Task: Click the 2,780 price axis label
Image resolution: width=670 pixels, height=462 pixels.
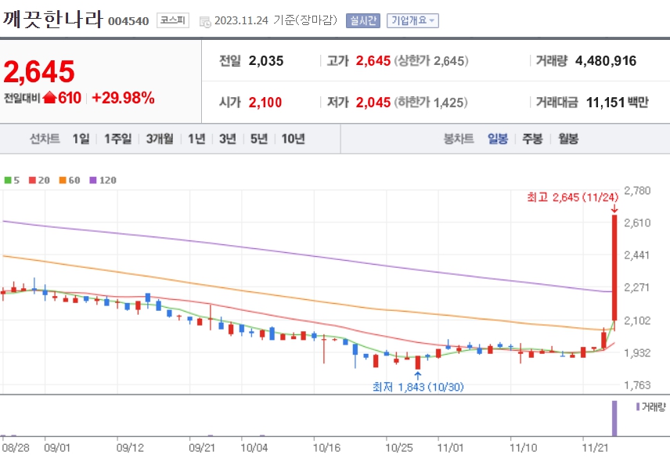Action: pos(638,190)
